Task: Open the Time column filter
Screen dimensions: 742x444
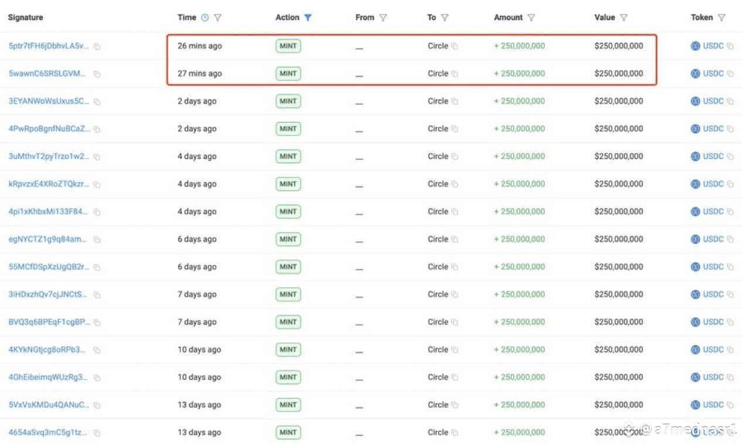Action: tap(217, 18)
